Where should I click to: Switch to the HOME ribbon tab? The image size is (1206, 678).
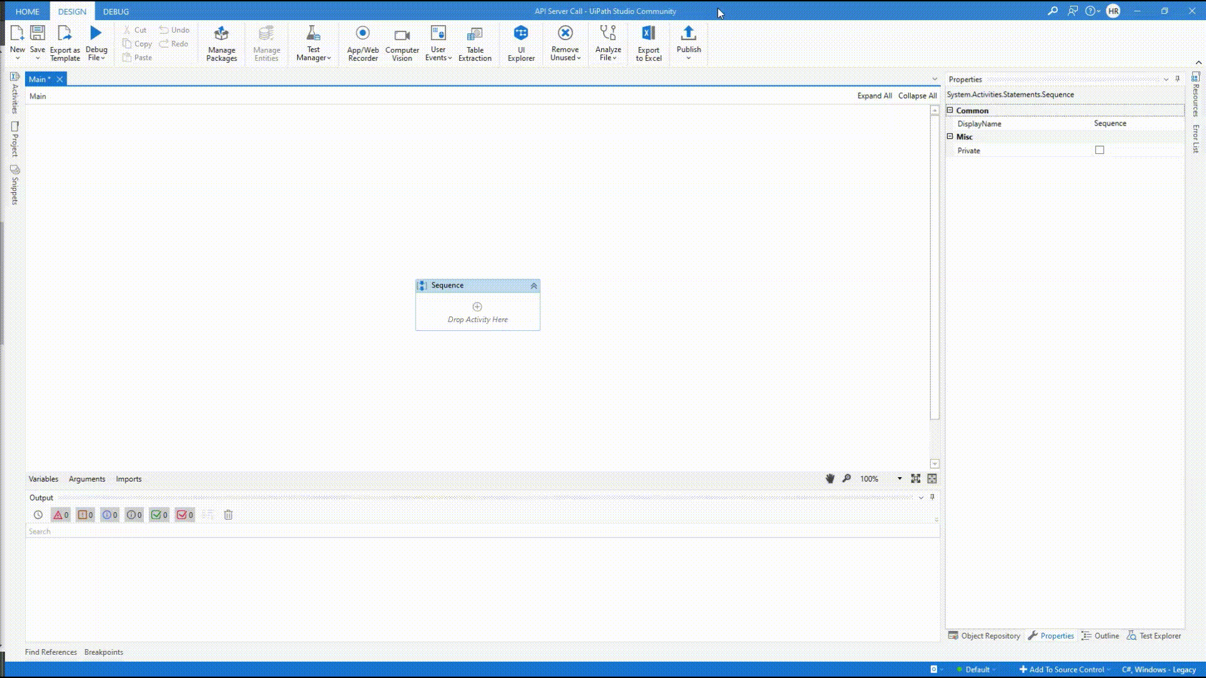(x=28, y=11)
